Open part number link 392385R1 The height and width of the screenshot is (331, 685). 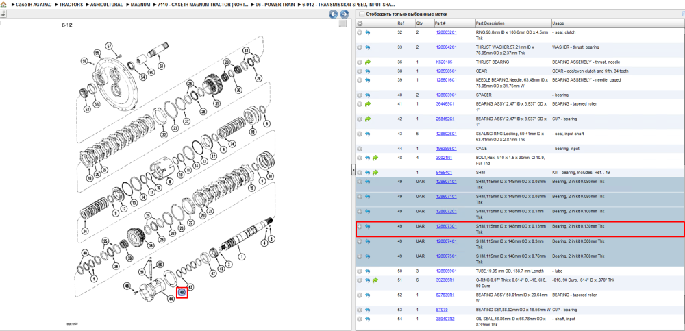[x=445, y=280]
